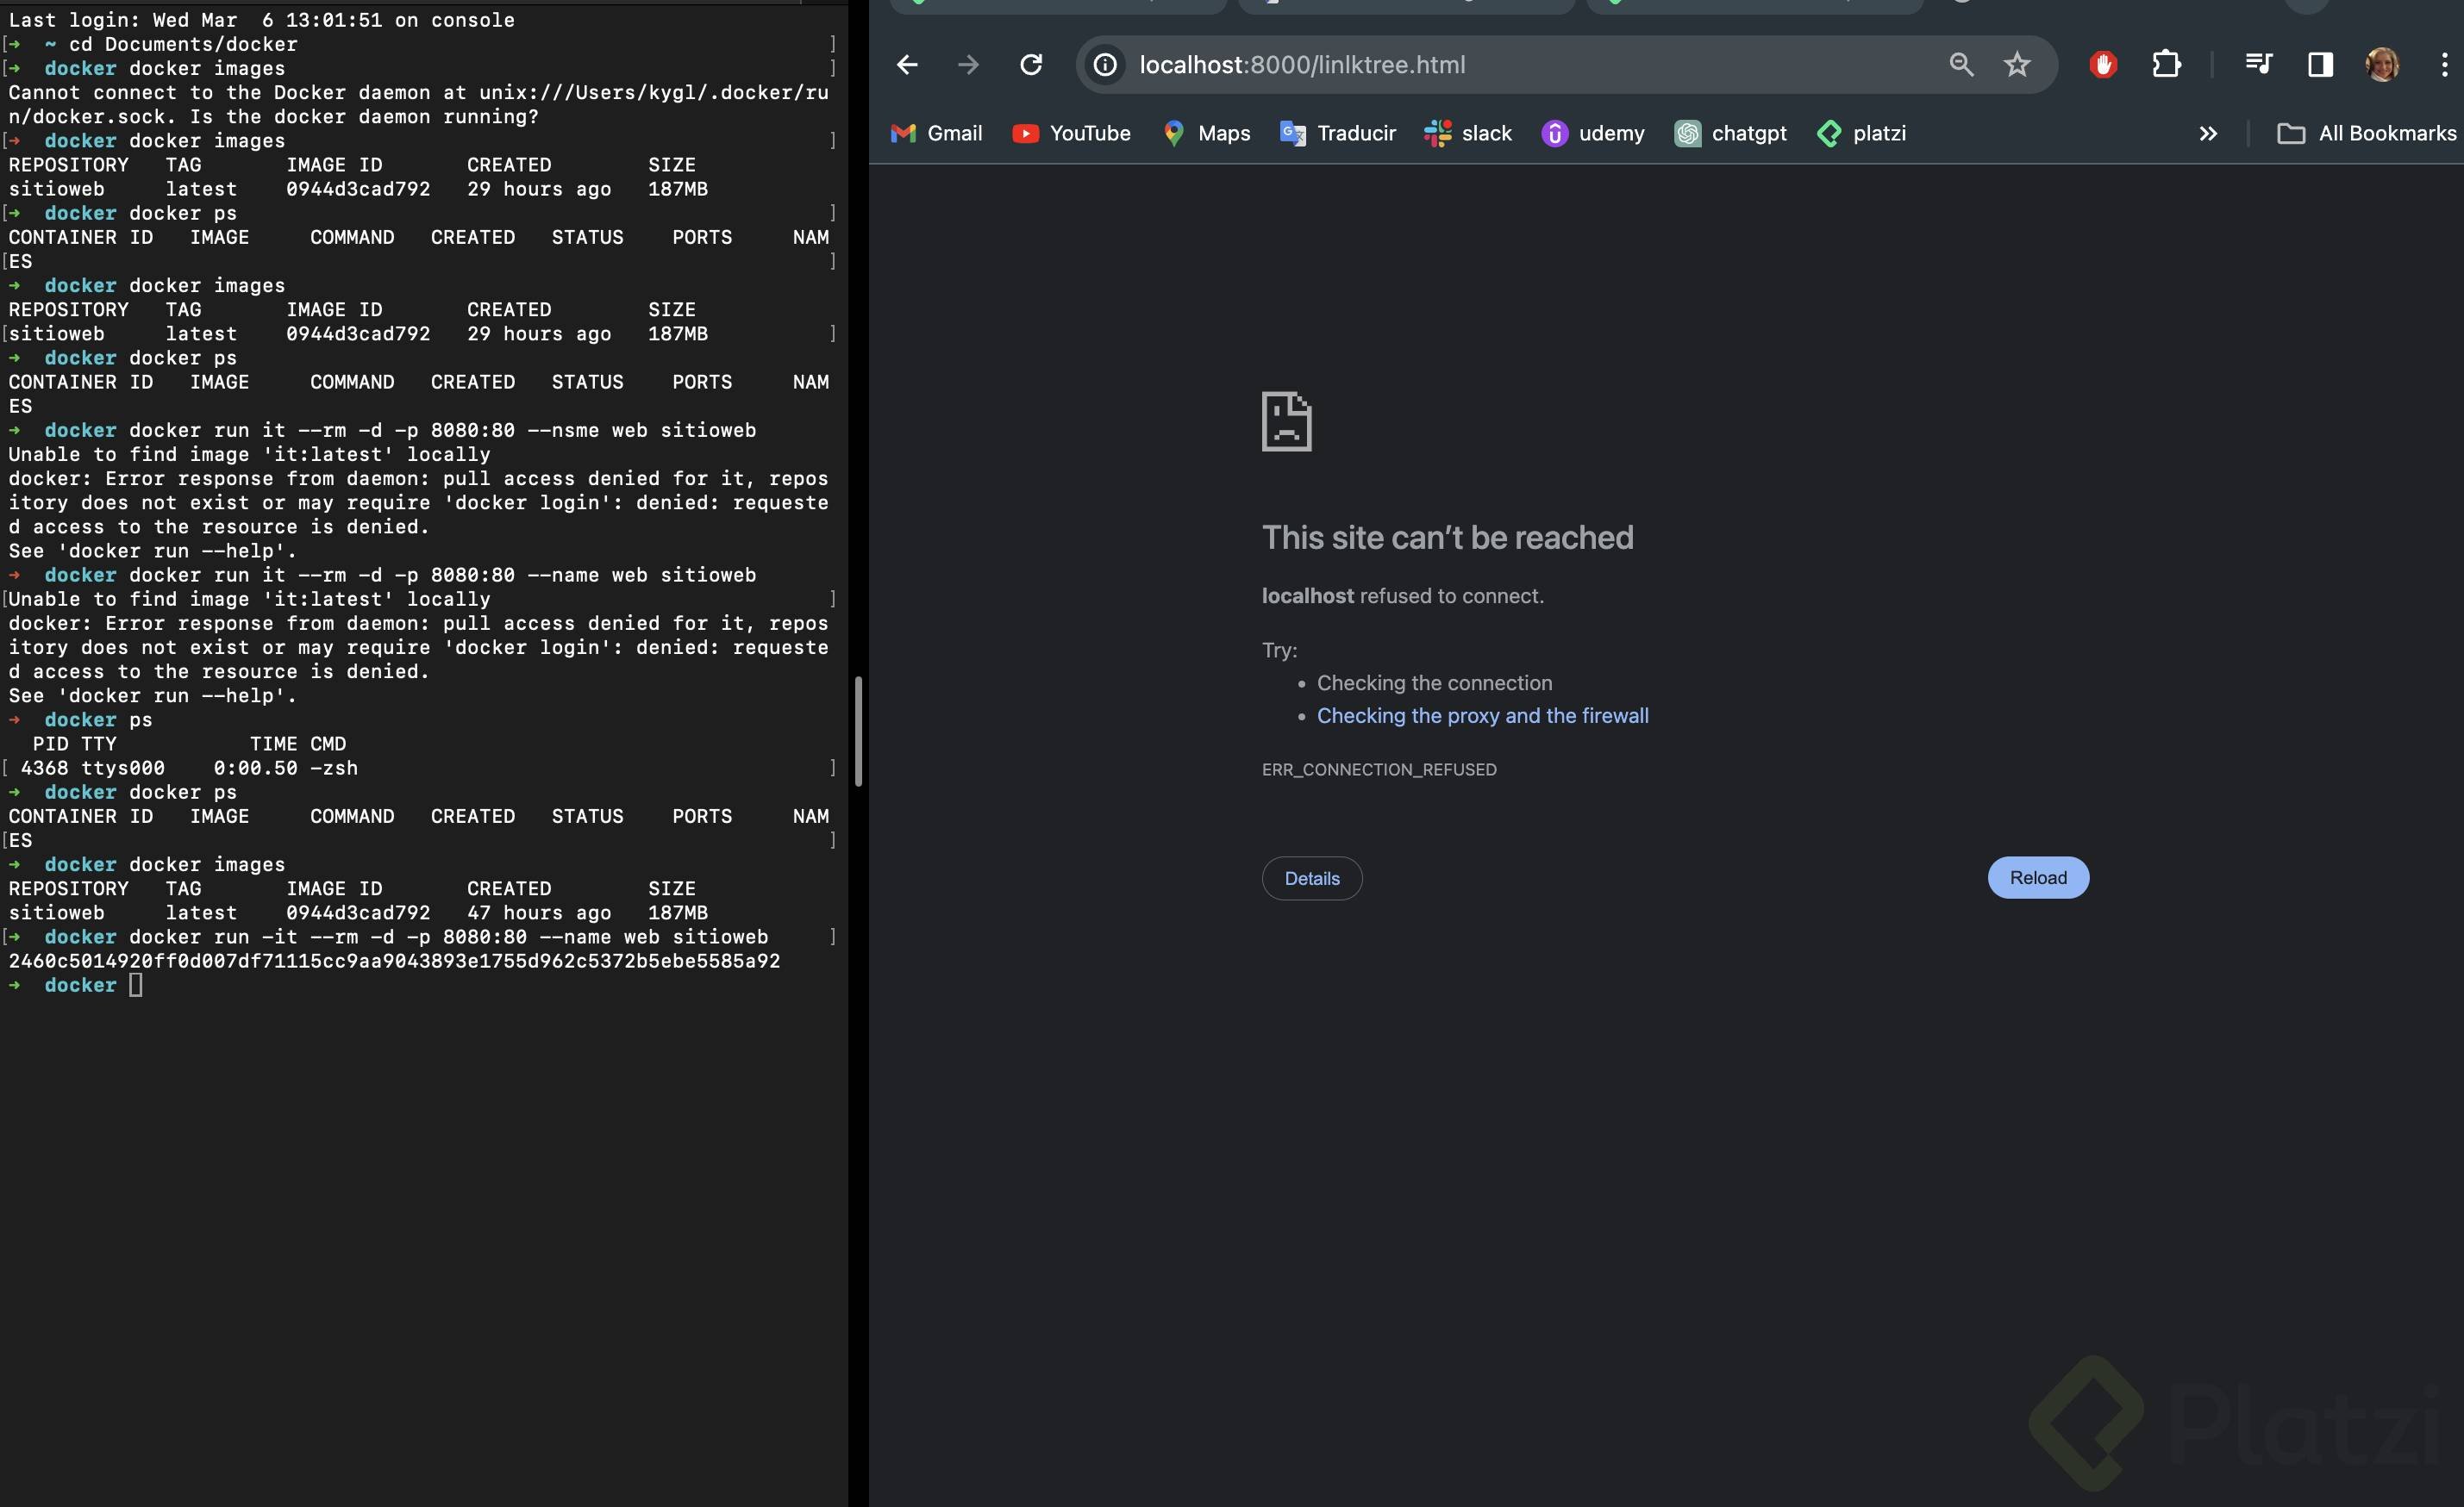The height and width of the screenshot is (1507, 2464).
Task: Open the red ad blocker extension
Action: pos(2103,65)
